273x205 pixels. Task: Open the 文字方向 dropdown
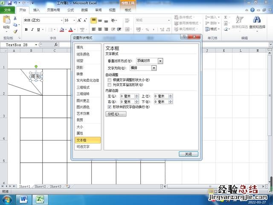coord(154,68)
